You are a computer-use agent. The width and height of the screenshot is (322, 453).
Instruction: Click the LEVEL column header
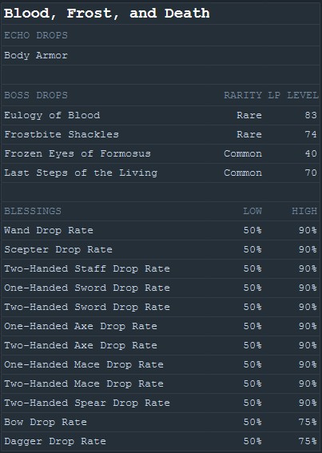coord(303,95)
